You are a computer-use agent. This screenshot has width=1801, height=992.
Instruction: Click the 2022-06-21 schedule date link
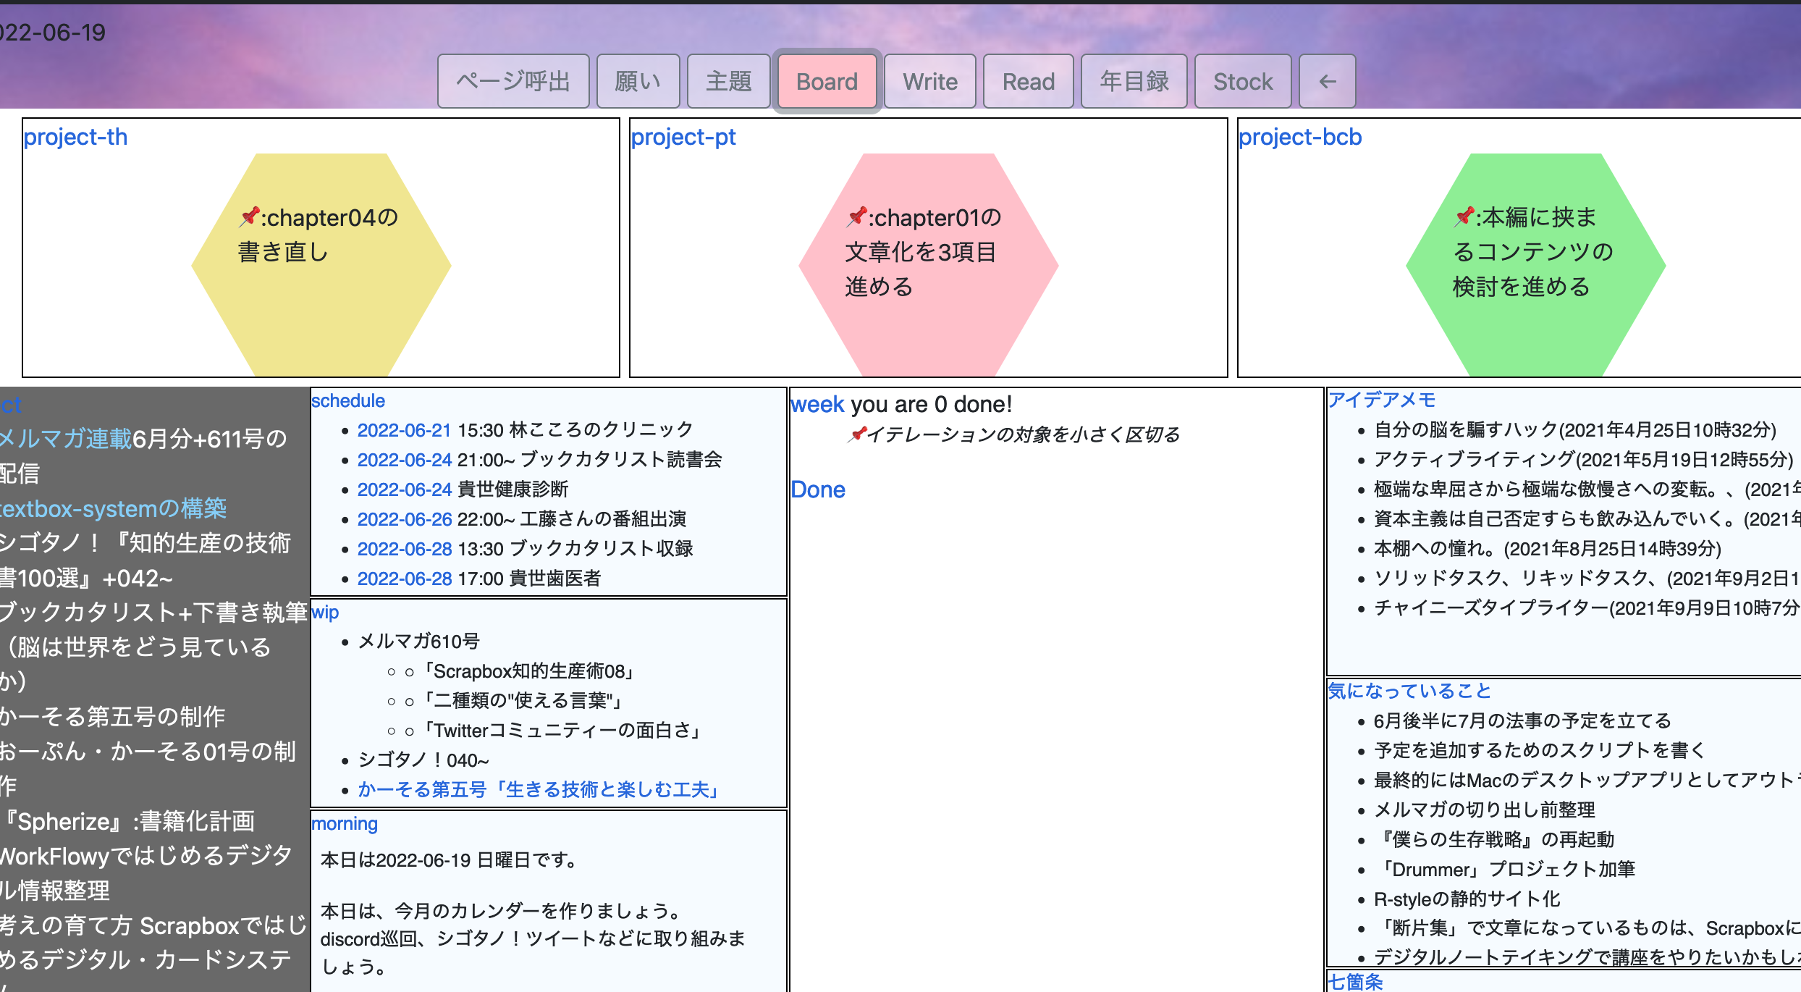pos(404,430)
